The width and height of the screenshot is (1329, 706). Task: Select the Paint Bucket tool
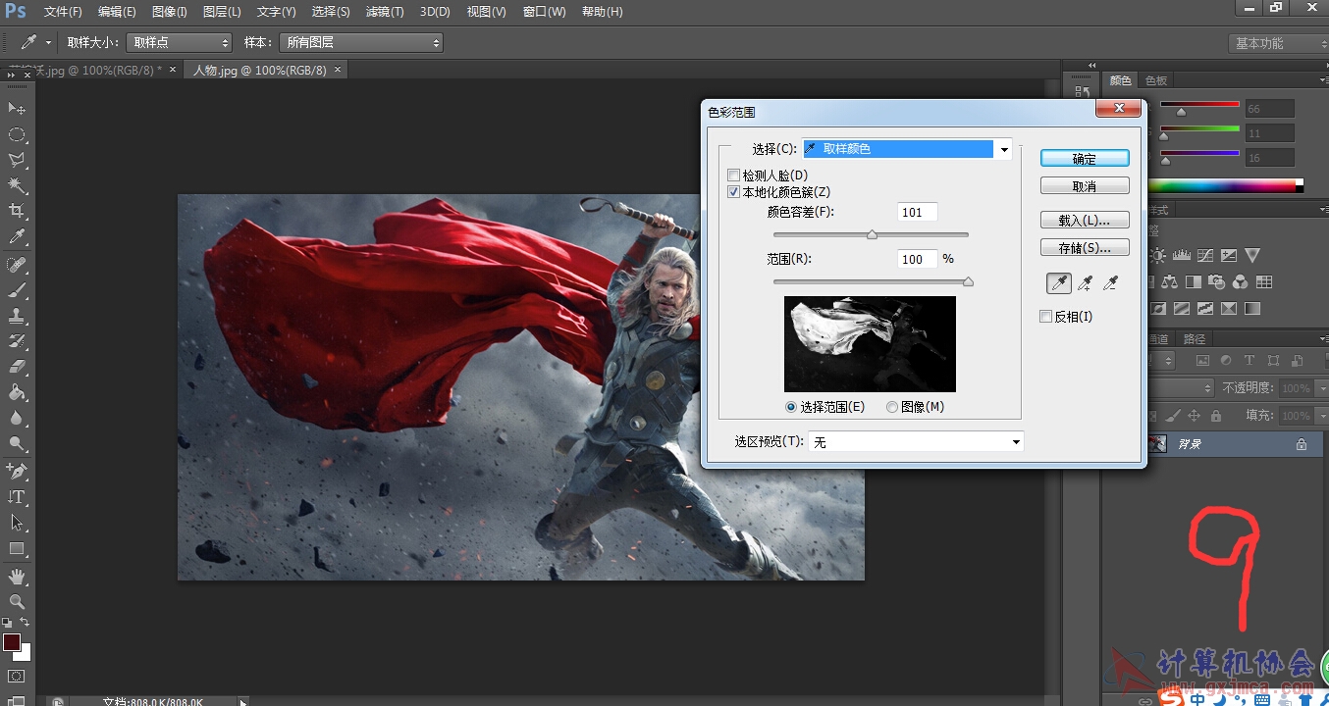(17, 393)
